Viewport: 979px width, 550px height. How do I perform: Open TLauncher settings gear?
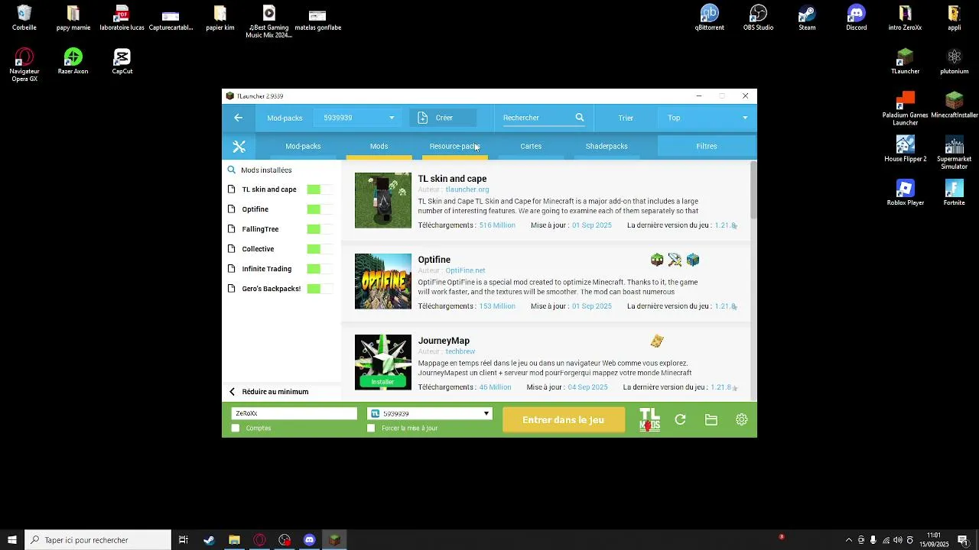[741, 419]
